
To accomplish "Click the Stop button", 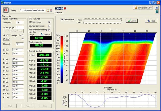I will [x=45, y=106].
